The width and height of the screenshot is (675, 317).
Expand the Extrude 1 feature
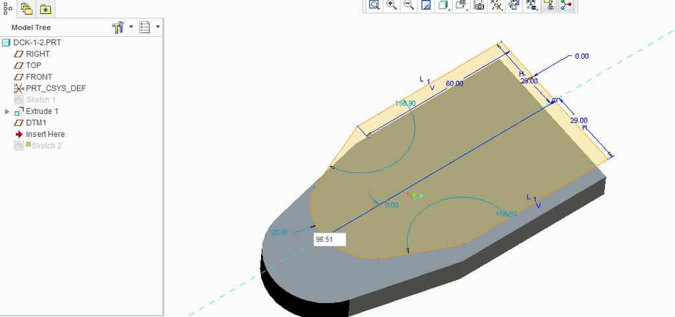pyautogui.click(x=7, y=111)
